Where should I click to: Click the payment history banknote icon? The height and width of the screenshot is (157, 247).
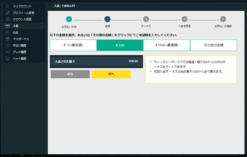(7, 46)
